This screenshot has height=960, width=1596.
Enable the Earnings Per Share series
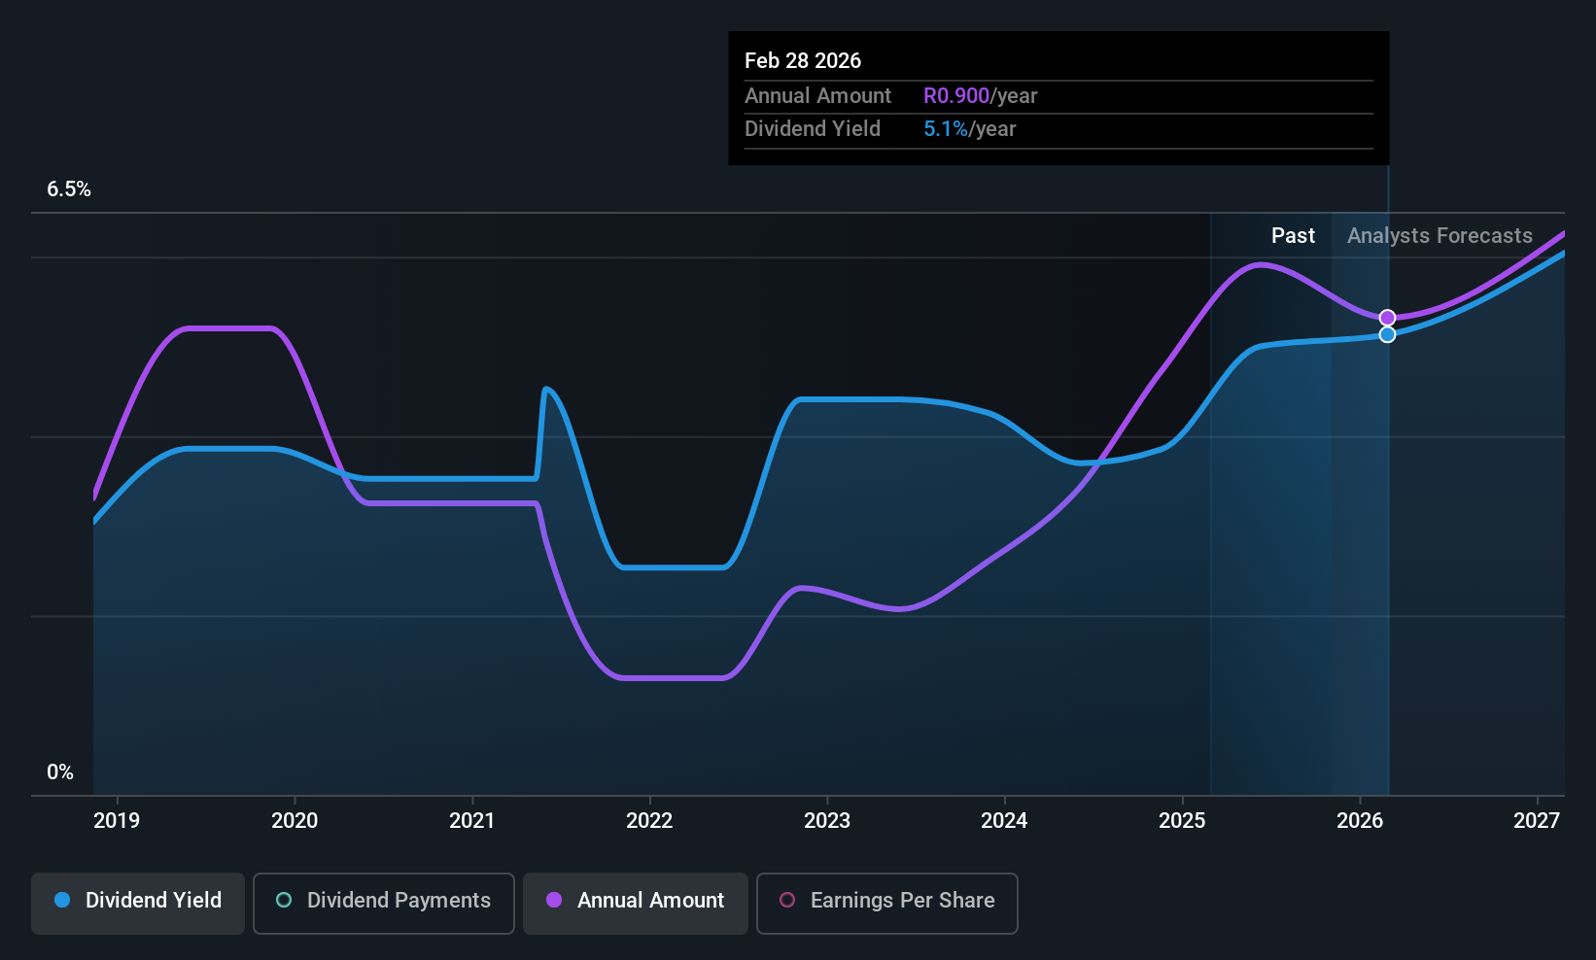pos(887,903)
